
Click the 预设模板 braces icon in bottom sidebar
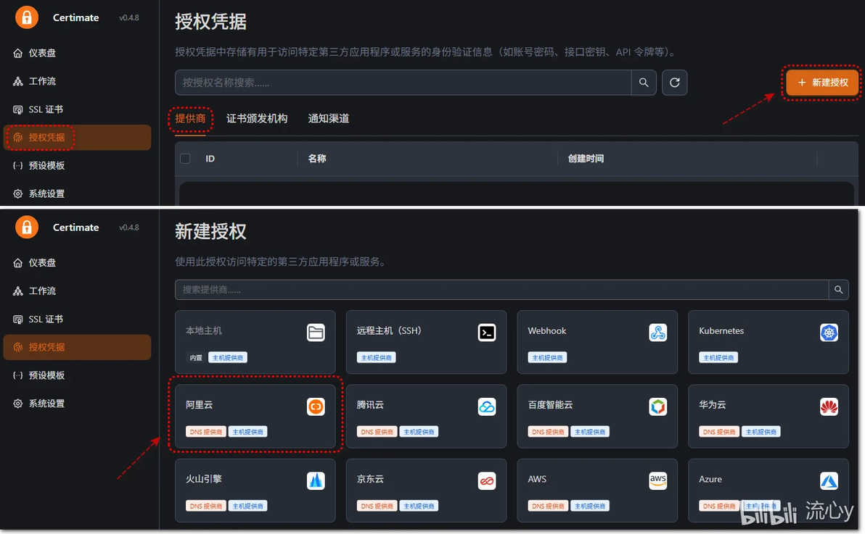pos(17,375)
